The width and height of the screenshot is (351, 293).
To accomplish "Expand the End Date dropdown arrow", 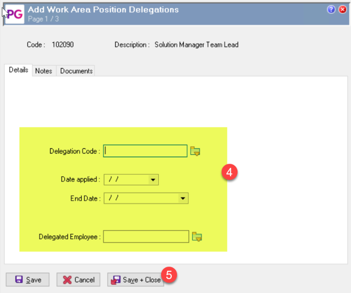I will point(183,198).
